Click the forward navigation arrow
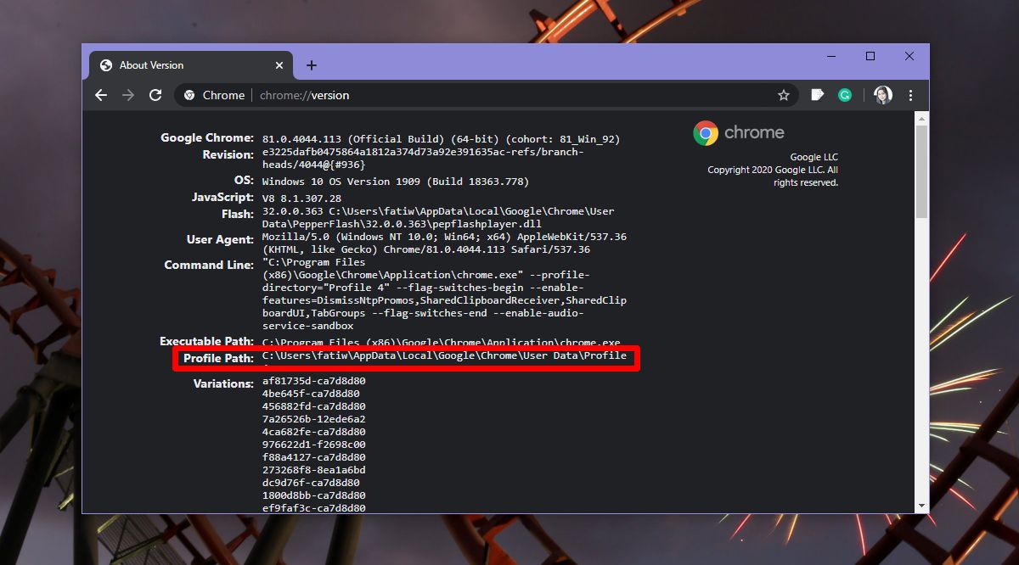Image resolution: width=1019 pixels, height=565 pixels. pos(128,95)
